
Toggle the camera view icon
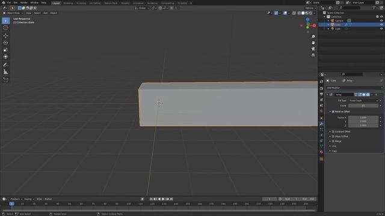[x=313, y=49]
